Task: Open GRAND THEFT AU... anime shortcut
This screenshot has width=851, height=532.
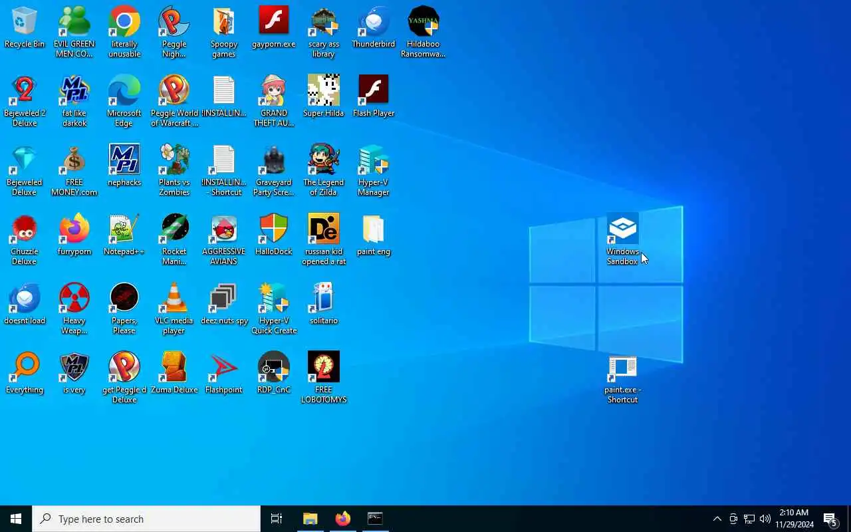Action: [274, 101]
